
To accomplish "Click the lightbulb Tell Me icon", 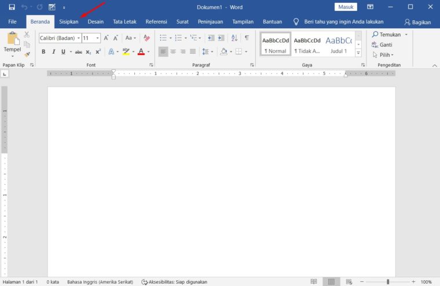I will pyautogui.click(x=296, y=22).
